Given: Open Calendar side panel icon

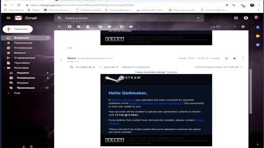Looking at the screenshot, I should (x=257, y=27).
